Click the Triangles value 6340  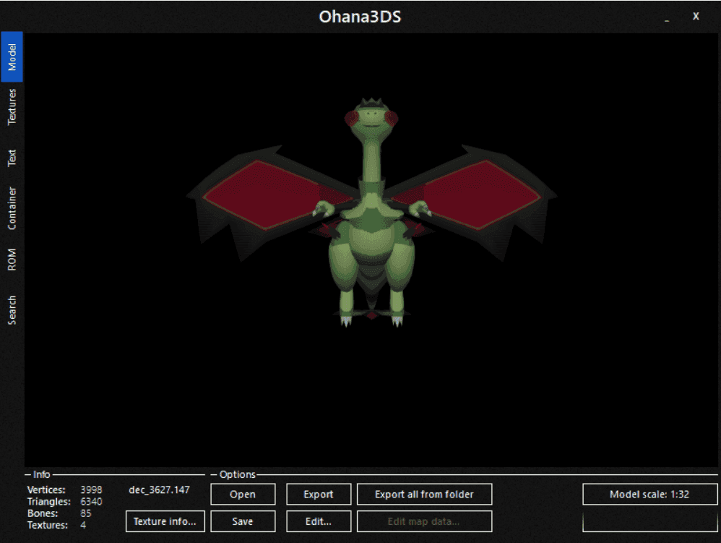[91, 502]
